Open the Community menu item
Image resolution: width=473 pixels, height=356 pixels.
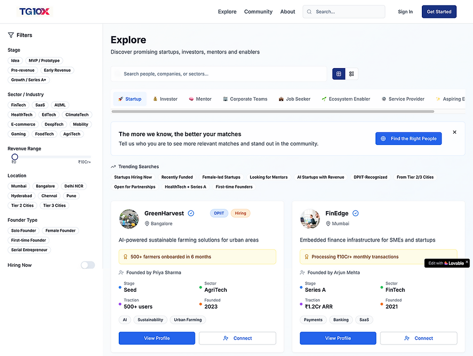(x=258, y=12)
